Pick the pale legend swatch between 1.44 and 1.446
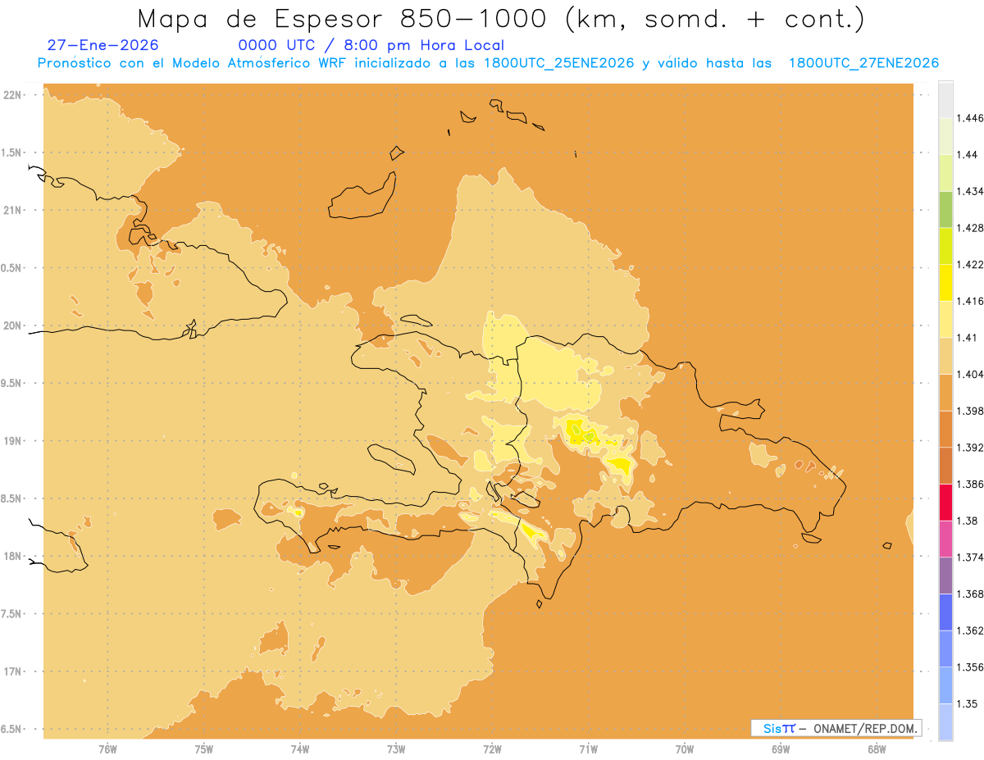The width and height of the screenshot is (984, 760). point(945,135)
